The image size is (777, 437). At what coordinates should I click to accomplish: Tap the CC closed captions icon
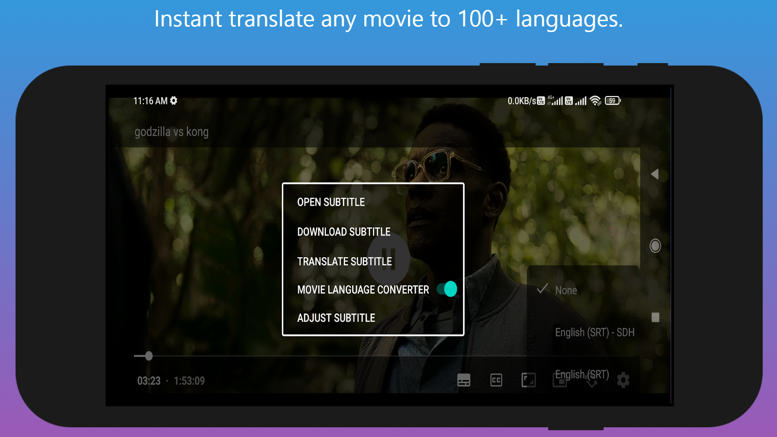[496, 380]
